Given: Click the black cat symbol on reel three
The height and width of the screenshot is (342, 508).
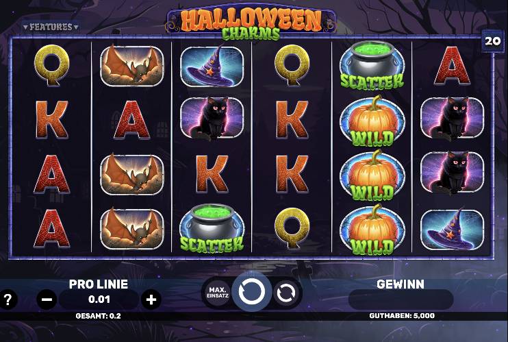Looking at the screenshot, I should coord(212,119).
